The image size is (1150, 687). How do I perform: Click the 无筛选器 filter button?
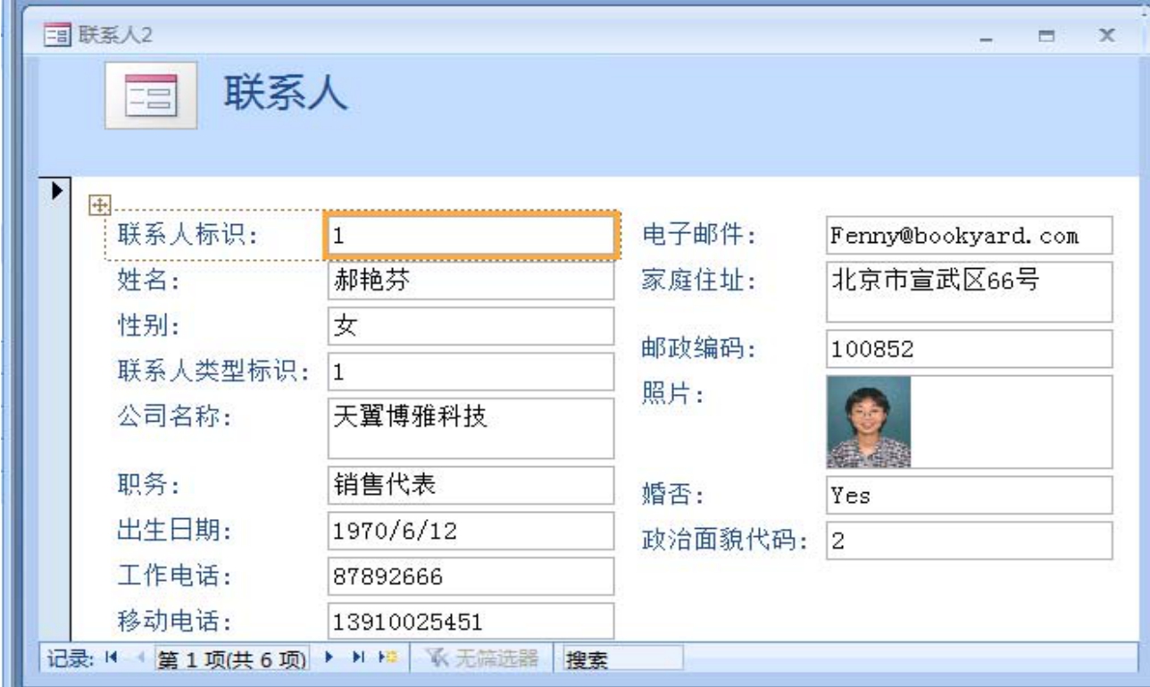tap(480, 660)
